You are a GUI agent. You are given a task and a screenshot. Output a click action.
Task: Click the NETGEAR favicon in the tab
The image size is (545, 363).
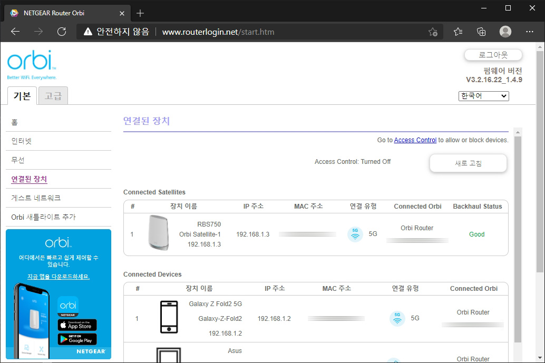pos(14,13)
